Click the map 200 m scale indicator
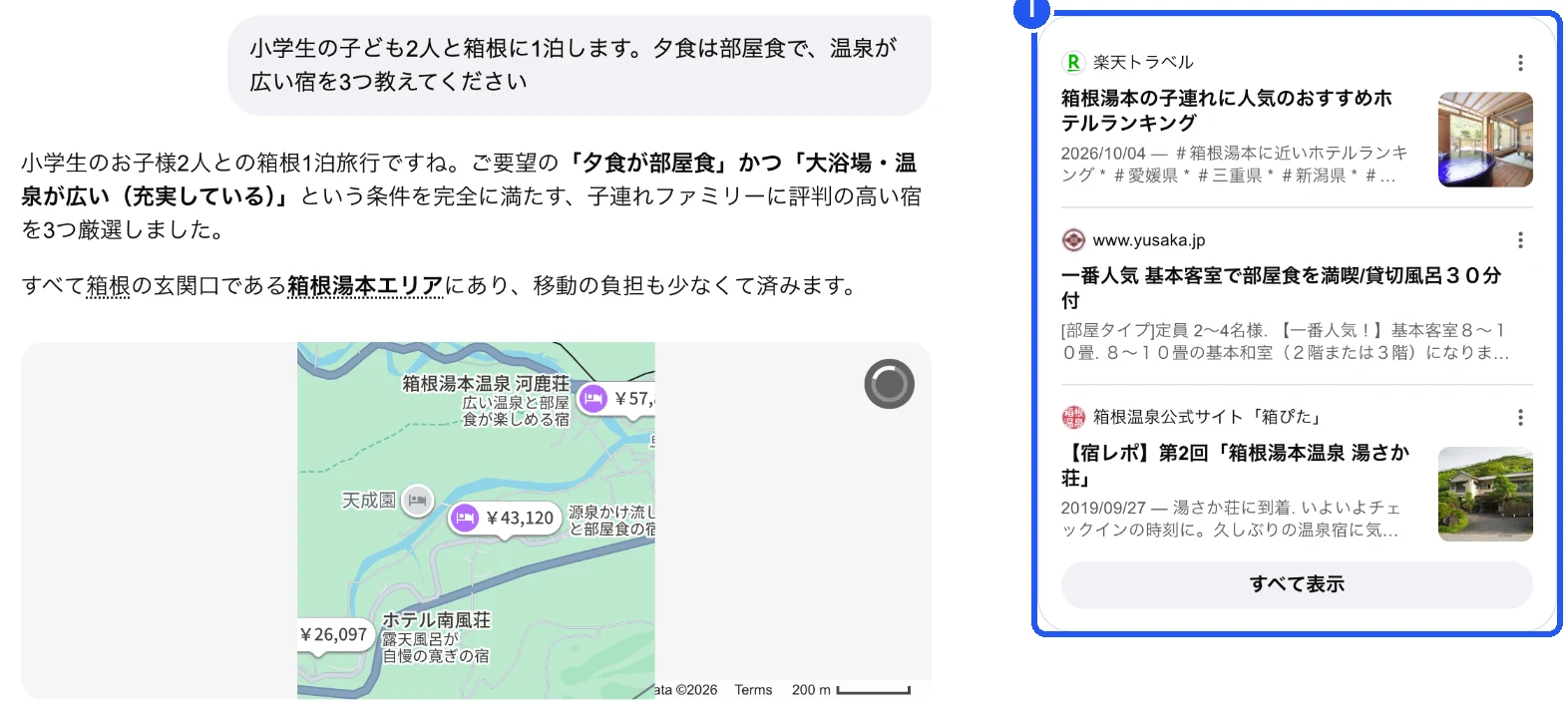Image resolution: width=1564 pixels, height=712 pixels. click(851, 690)
